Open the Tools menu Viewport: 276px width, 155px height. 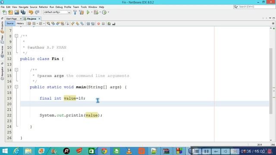(84, 7)
